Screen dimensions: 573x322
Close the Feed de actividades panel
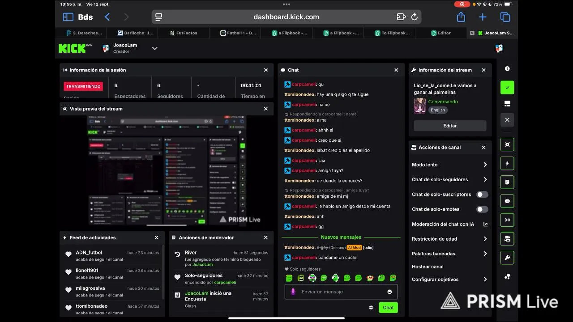tap(156, 237)
